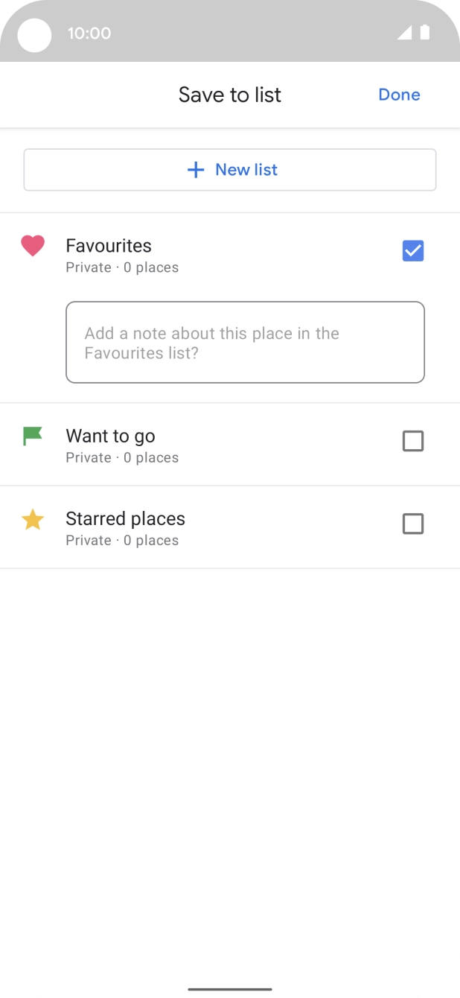Image resolution: width=460 pixels, height=998 pixels.
Task: Tap the battery status icon
Action: click(x=425, y=33)
